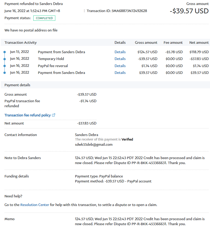This screenshot has width=210, height=227.
Task: Click the Transaction Activity section header
Action: point(21,42)
